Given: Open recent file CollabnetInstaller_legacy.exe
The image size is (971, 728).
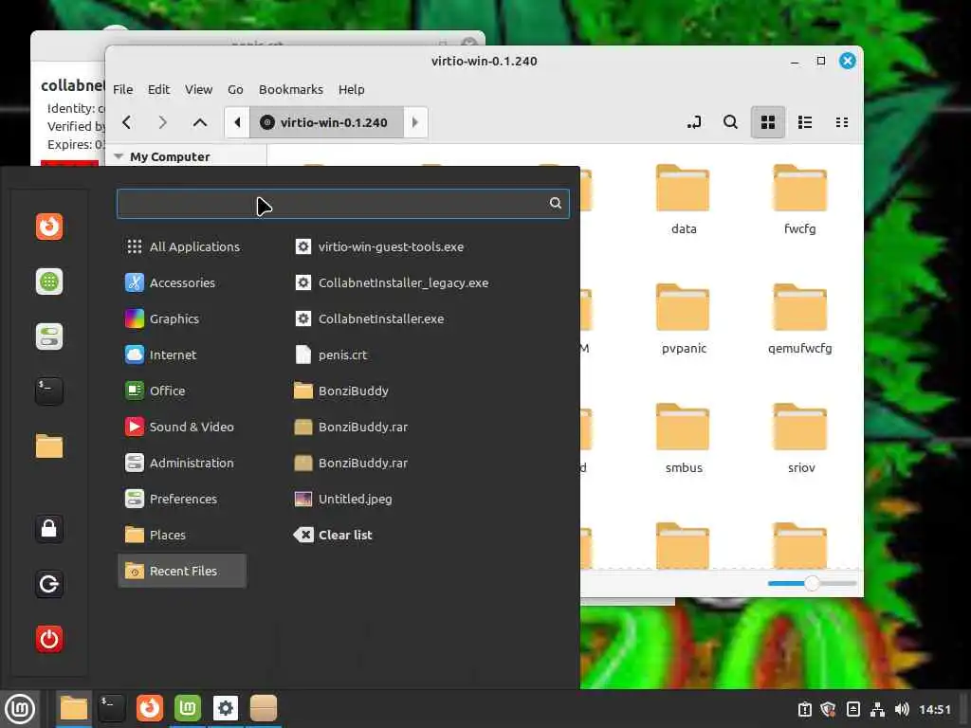Looking at the screenshot, I should pos(392,282).
